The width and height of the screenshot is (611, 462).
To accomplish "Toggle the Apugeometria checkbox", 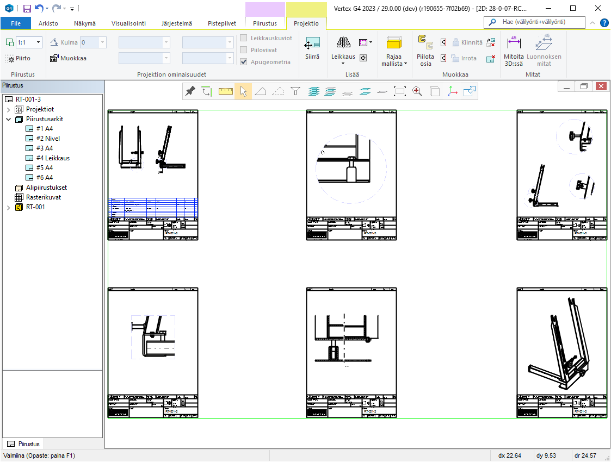I will (x=244, y=62).
